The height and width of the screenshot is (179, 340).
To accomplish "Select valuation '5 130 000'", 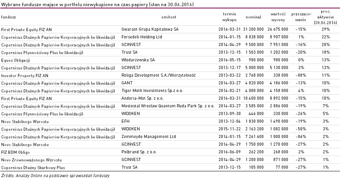I will (279, 67).
